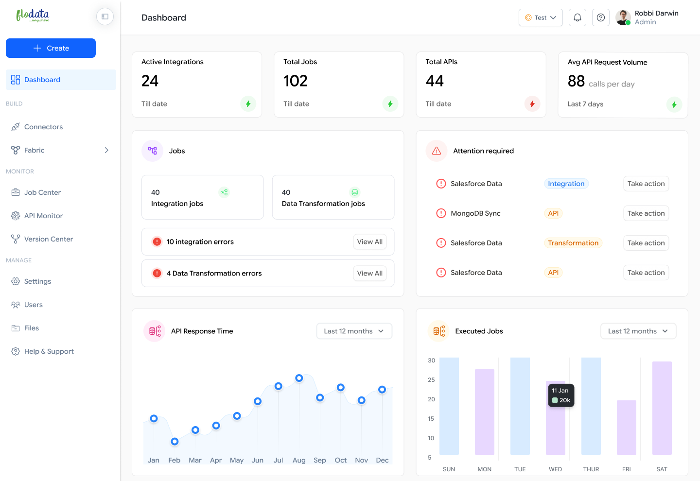Click Take action for MongoDB Sync
The height and width of the screenshot is (481, 700).
click(x=646, y=213)
